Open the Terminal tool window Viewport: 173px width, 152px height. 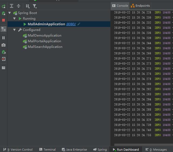click(x=47, y=150)
